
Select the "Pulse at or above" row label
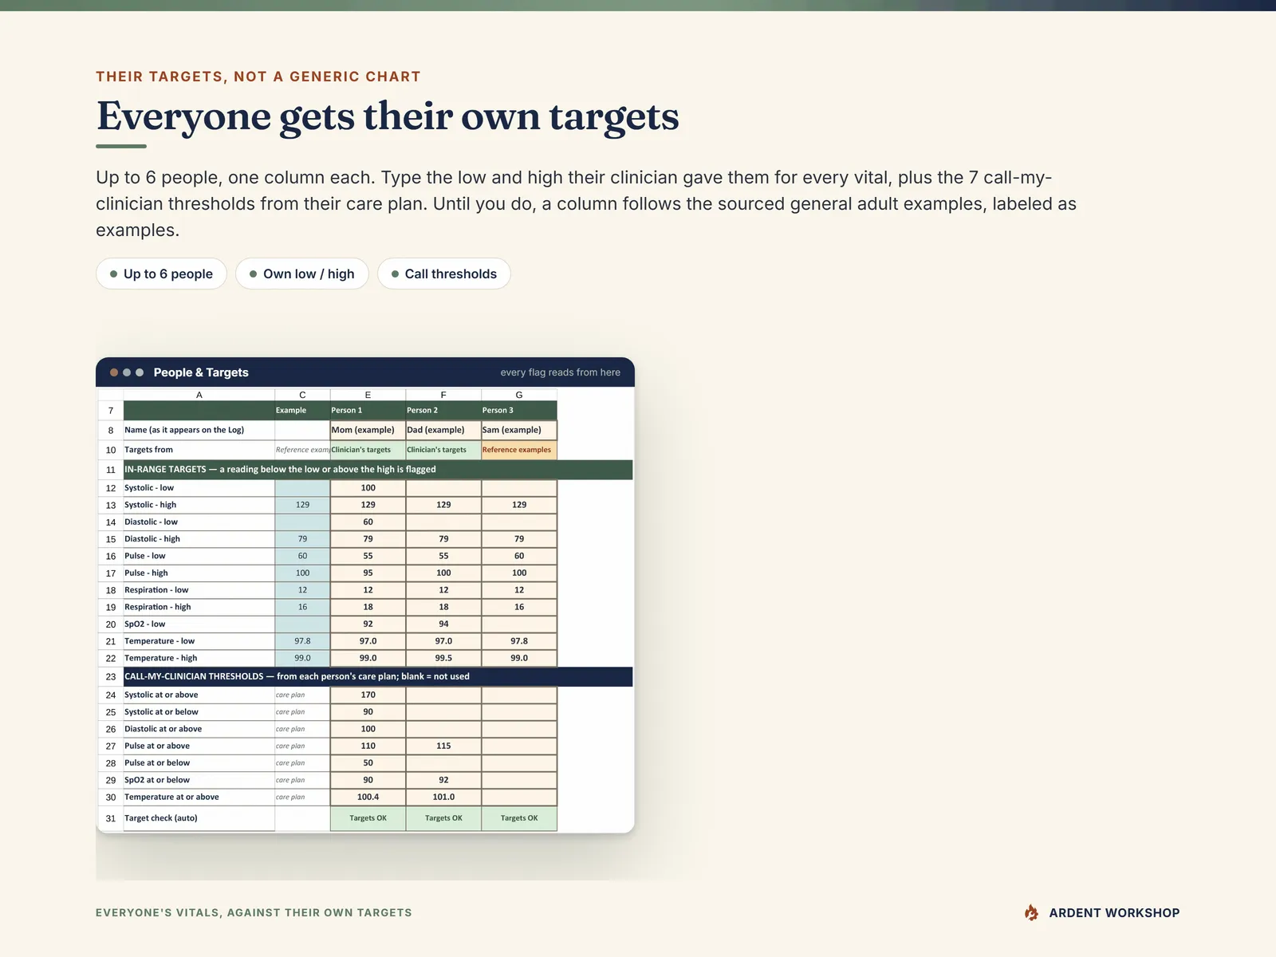pos(157,746)
